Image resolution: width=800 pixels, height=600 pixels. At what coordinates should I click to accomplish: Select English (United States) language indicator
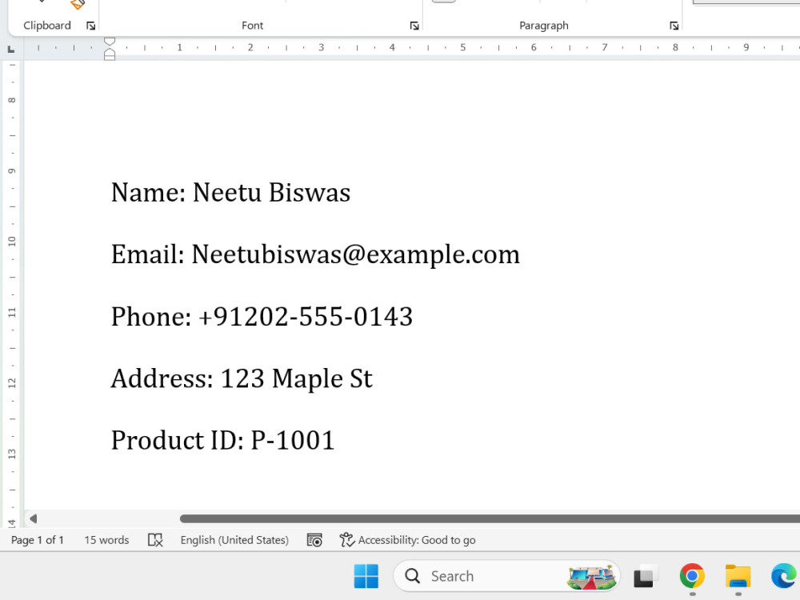pyautogui.click(x=234, y=540)
